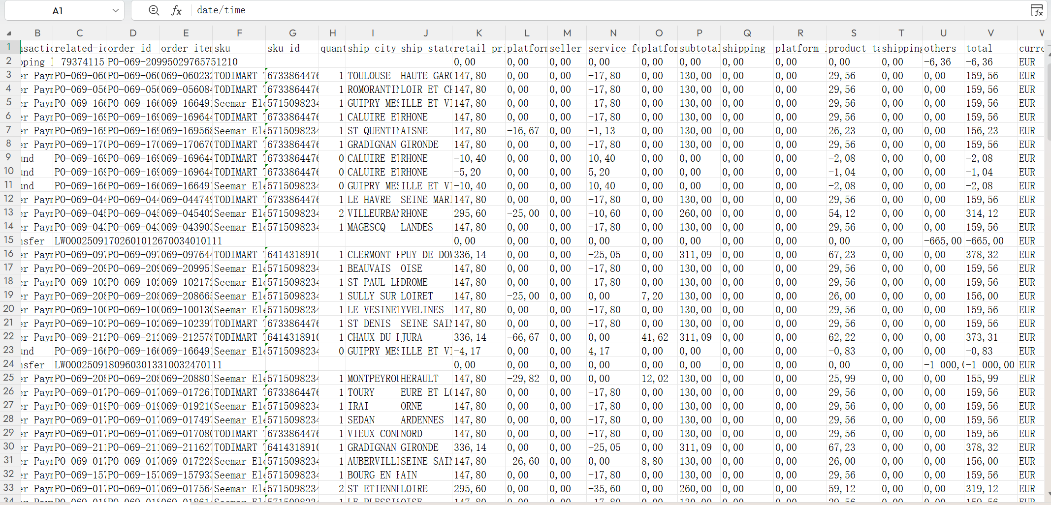Click the select-all corner triangle

click(9, 33)
